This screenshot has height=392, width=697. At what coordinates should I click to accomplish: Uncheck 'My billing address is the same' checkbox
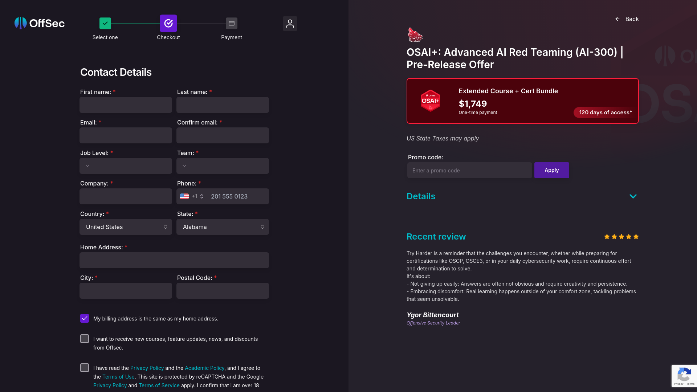tap(85, 318)
